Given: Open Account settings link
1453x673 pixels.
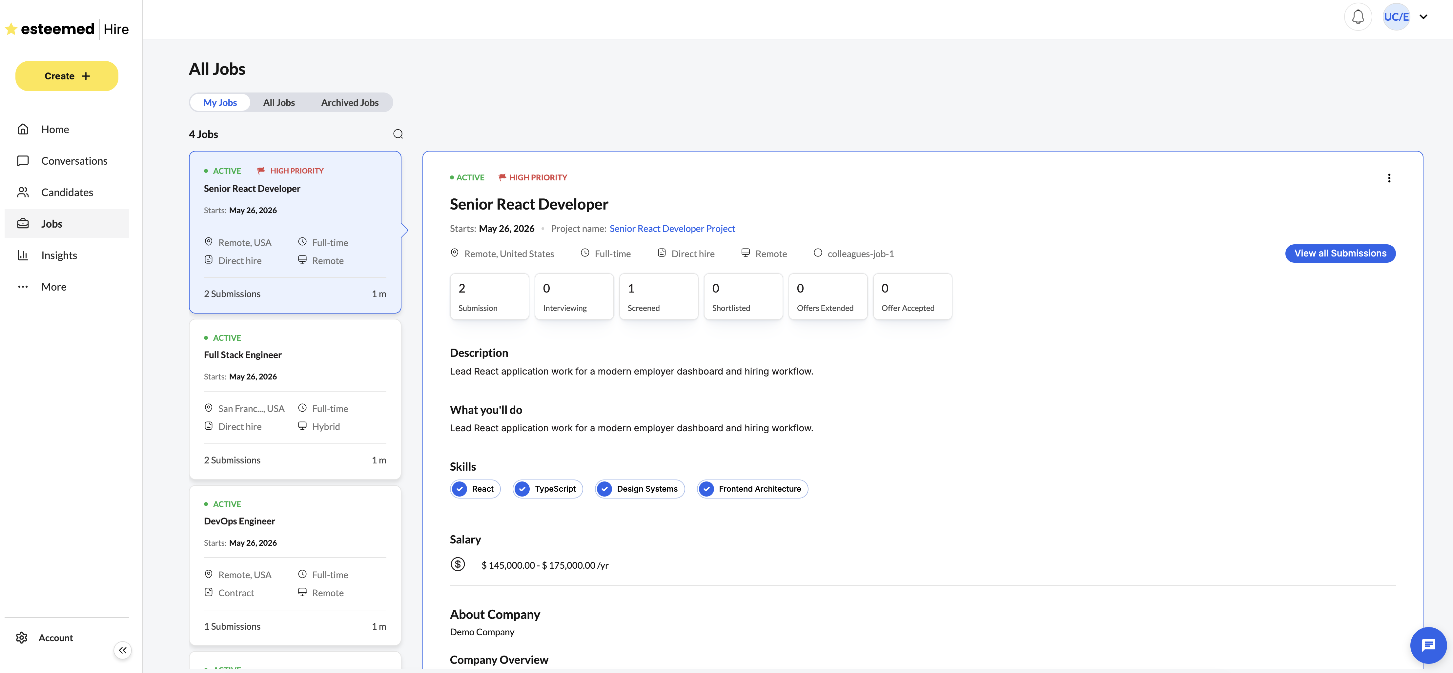Looking at the screenshot, I should (x=56, y=638).
